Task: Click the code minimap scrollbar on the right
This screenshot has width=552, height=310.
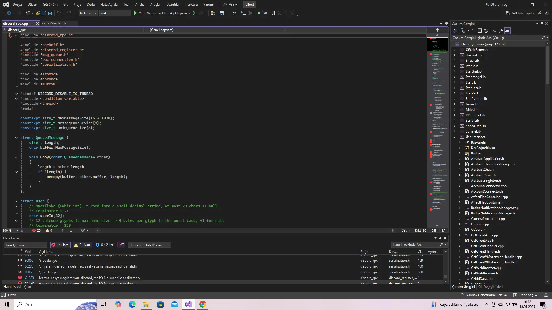Action: (437, 129)
